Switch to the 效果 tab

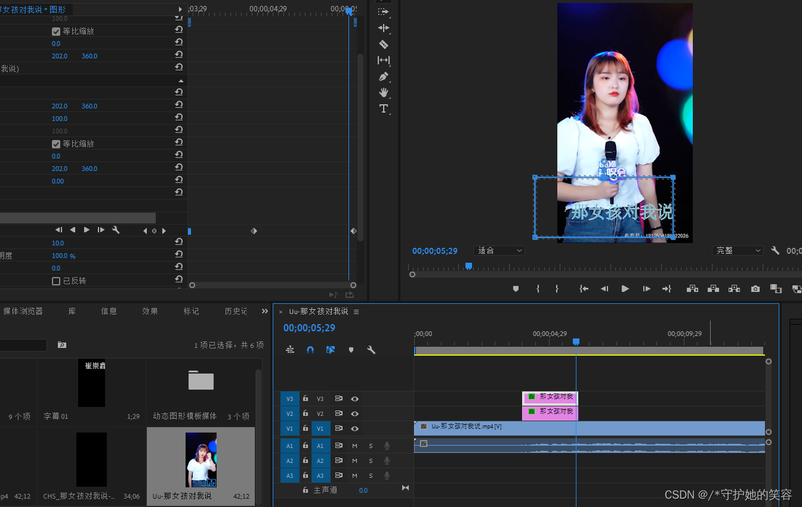tap(150, 311)
